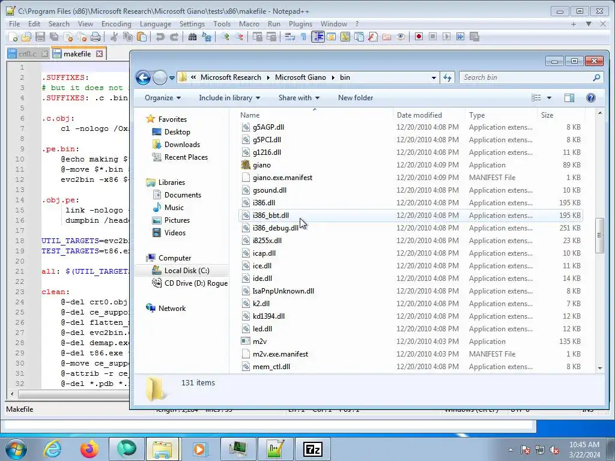Sort by Date modified column header

click(429, 115)
